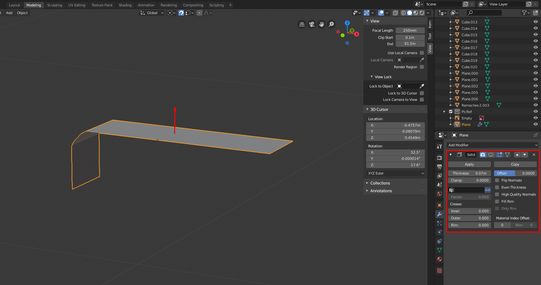541x285 pixels.
Task: Apply the Solidify modifier
Action: 469,164
